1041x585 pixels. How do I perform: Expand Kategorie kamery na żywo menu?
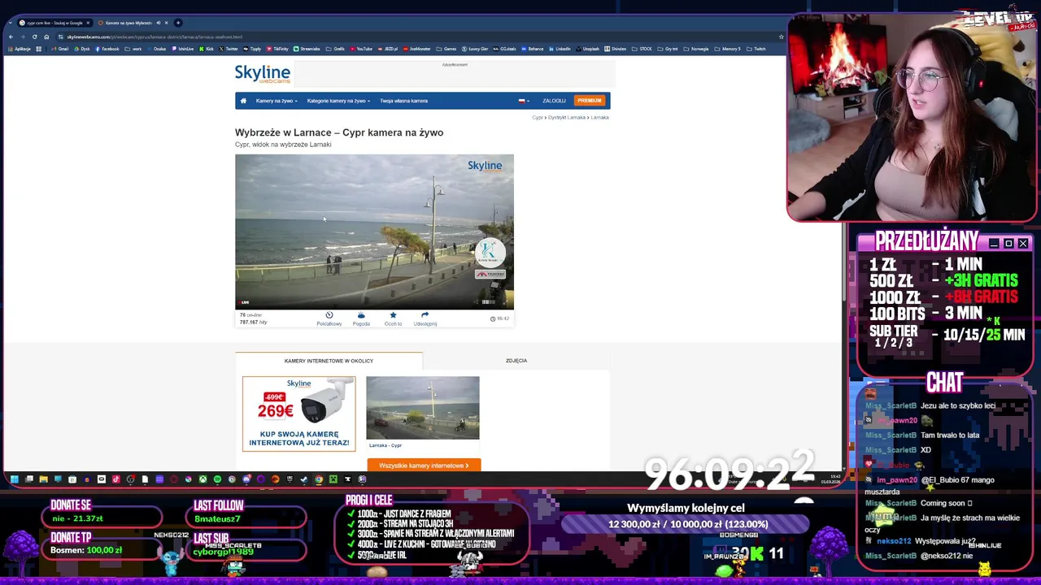coord(338,101)
